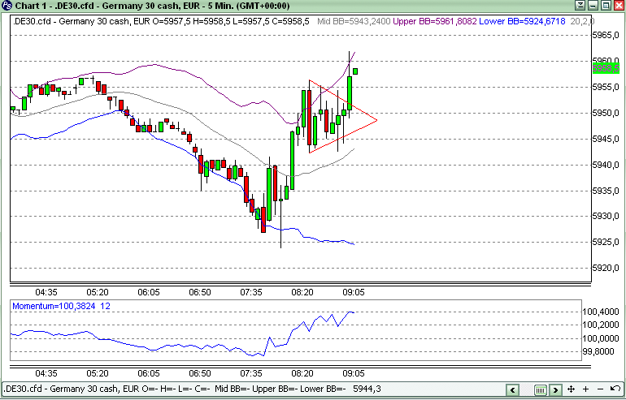
Task: Click the 5930,0 price axis label
Action: point(606,217)
